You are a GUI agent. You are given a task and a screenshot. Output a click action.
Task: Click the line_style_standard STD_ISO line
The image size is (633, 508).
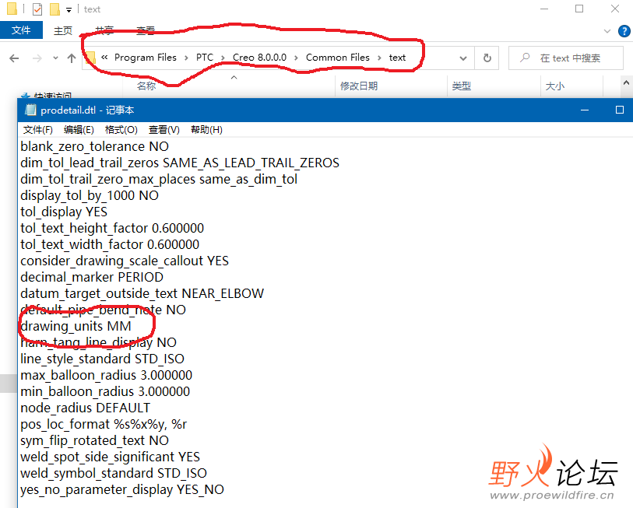tap(102, 359)
